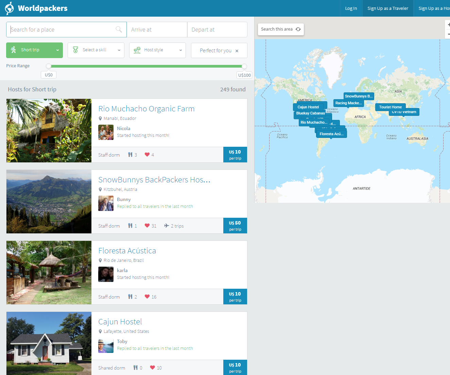This screenshot has height=375, width=450.
Task: Click the meals icon in Floresta Acústica row
Action: coord(130,297)
